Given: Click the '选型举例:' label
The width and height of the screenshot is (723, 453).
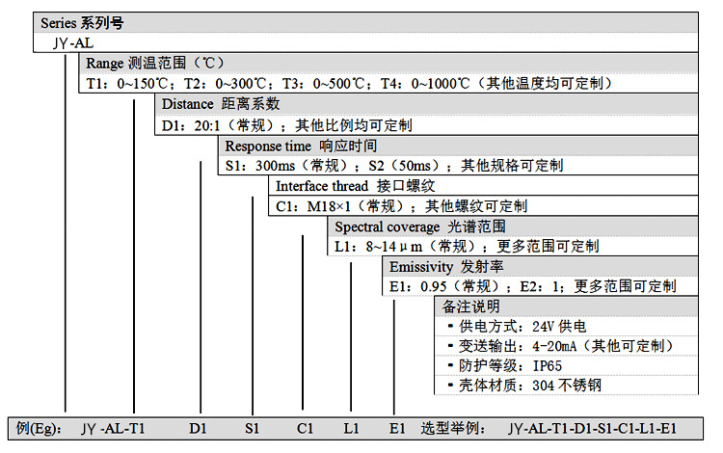Looking at the screenshot, I should tap(453, 428).
